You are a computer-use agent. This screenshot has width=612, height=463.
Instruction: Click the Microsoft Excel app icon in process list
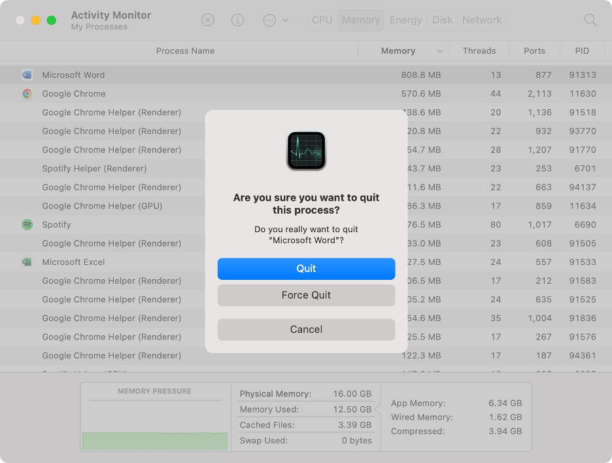pyautogui.click(x=27, y=262)
